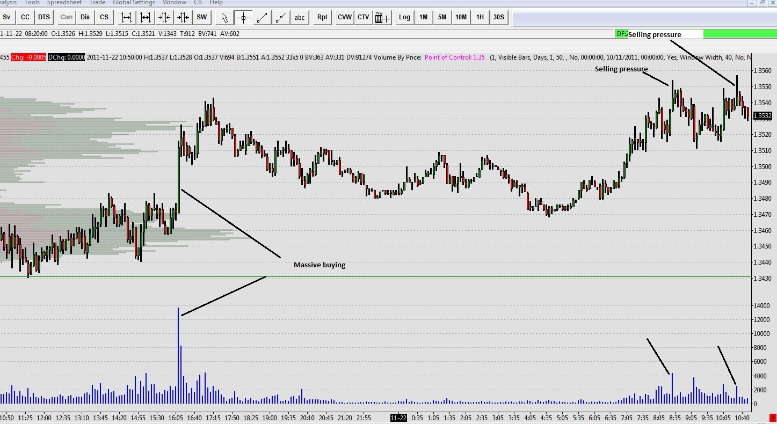Select the abc text drawing tool

[300, 17]
